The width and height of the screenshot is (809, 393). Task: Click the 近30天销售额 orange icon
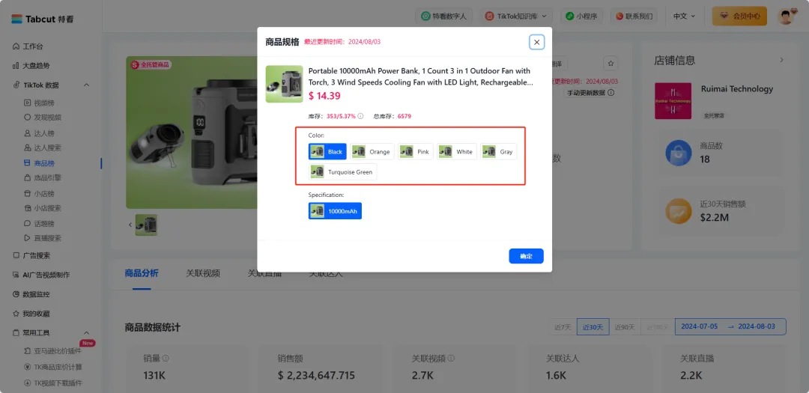point(679,211)
